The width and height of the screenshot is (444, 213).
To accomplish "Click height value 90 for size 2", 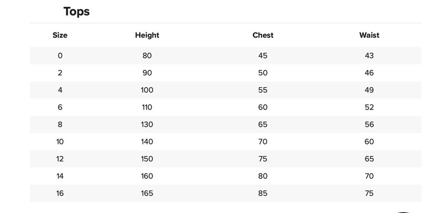I will coord(147,73).
